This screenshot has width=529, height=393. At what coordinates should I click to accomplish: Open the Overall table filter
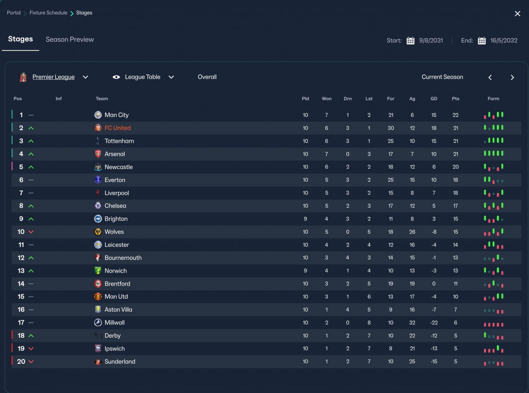pos(207,77)
